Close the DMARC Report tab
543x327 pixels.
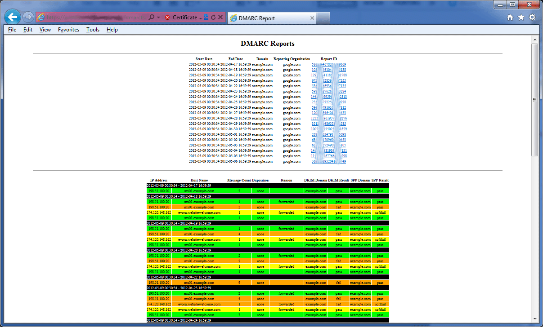click(x=312, y=18)
